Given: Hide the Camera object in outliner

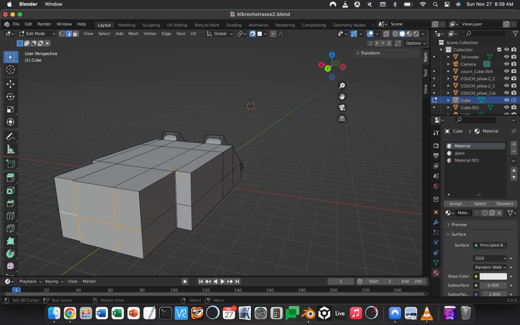Looking at the screenshot, I should click(506, 64).
